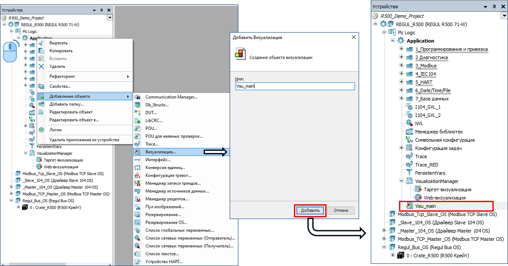
Task: Collapse the VisualizationManager node in right tree
Action: point(402,181)
